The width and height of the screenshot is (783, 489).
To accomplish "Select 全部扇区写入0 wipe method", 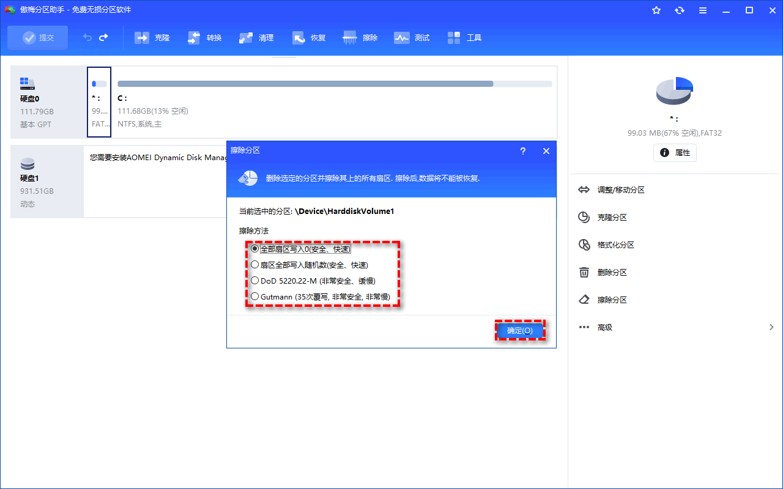I will coord(255,249).
